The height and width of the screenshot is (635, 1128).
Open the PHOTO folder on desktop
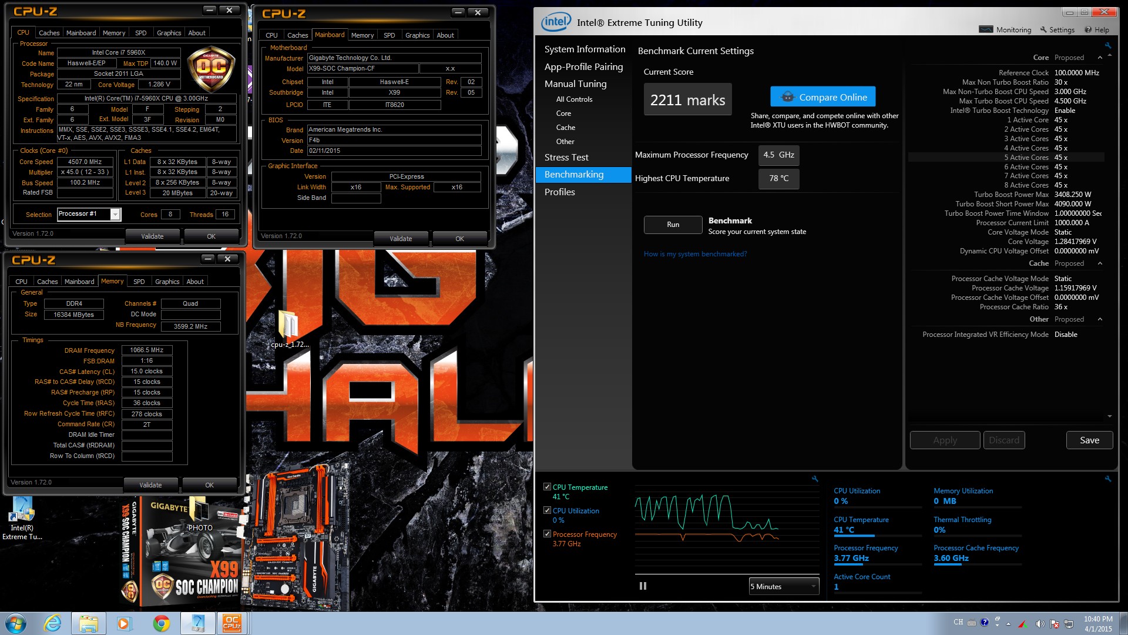(200, 514)
